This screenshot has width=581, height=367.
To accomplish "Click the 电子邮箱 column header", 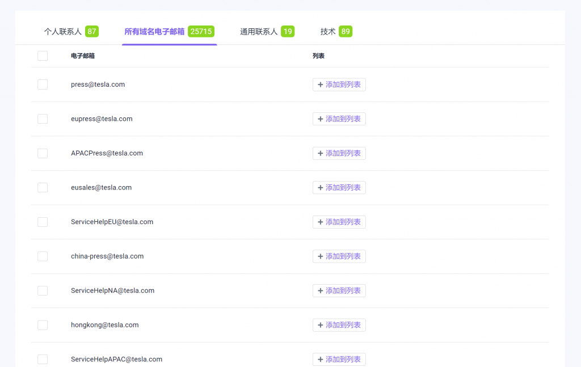I will click(83, 56).
